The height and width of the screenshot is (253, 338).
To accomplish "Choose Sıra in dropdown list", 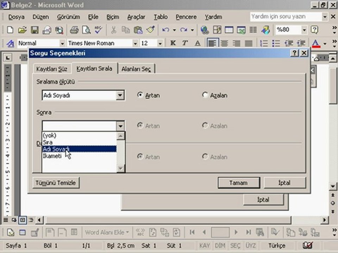I will point(79,142).
